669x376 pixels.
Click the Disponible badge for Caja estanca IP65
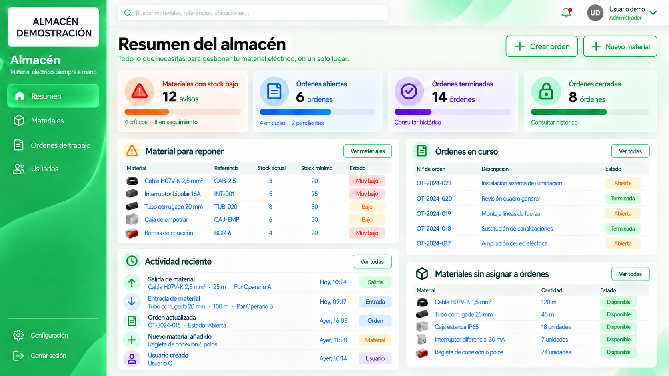coord(618,327)
